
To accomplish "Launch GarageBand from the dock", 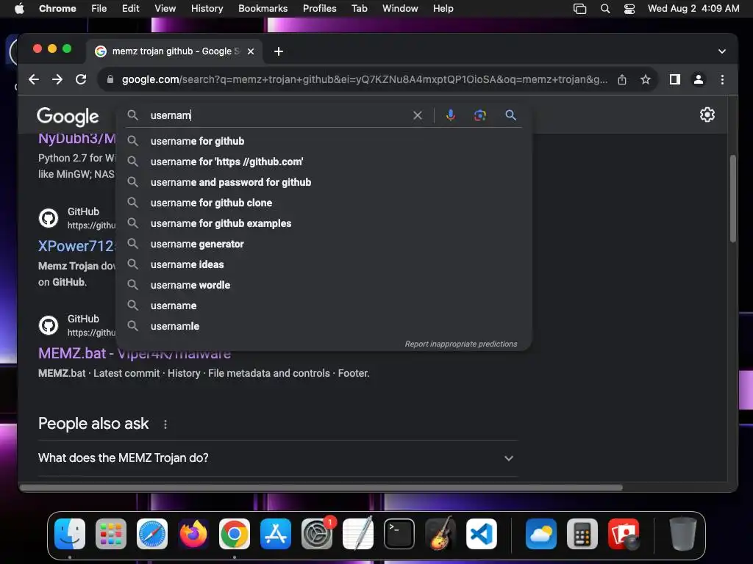I will tap(440, 534).
